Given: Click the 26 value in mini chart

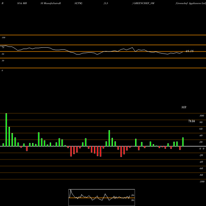Looking at the screenshot, I should [133, 195].
